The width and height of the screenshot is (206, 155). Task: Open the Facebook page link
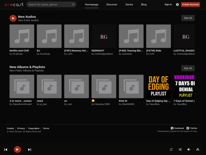pos(177,128)
